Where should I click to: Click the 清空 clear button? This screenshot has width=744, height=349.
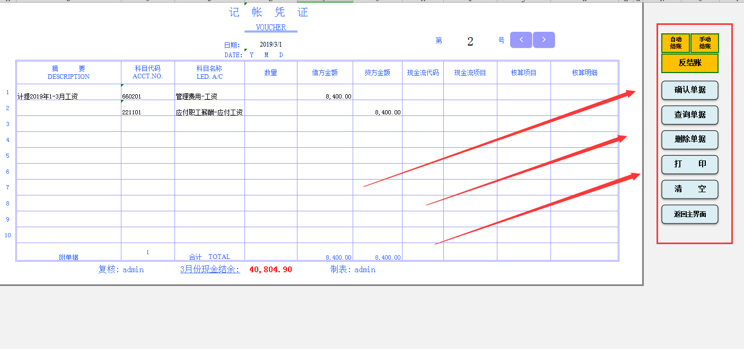[689, 190]
